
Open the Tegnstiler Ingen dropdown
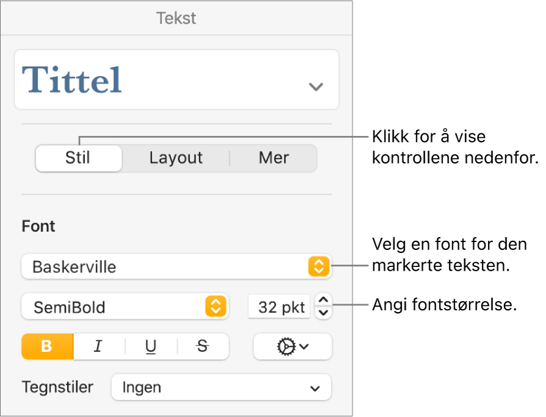click(221, 387)
